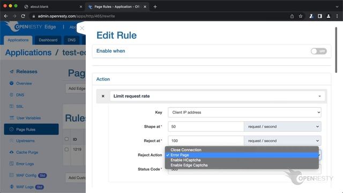Close the Page Rules tab
The width and height of the screenshot is (343, 193).
tap(145, 7)
